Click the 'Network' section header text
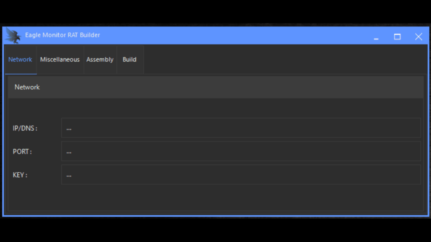The width and height of the screenshot is (431, 242). click(27, 87)
